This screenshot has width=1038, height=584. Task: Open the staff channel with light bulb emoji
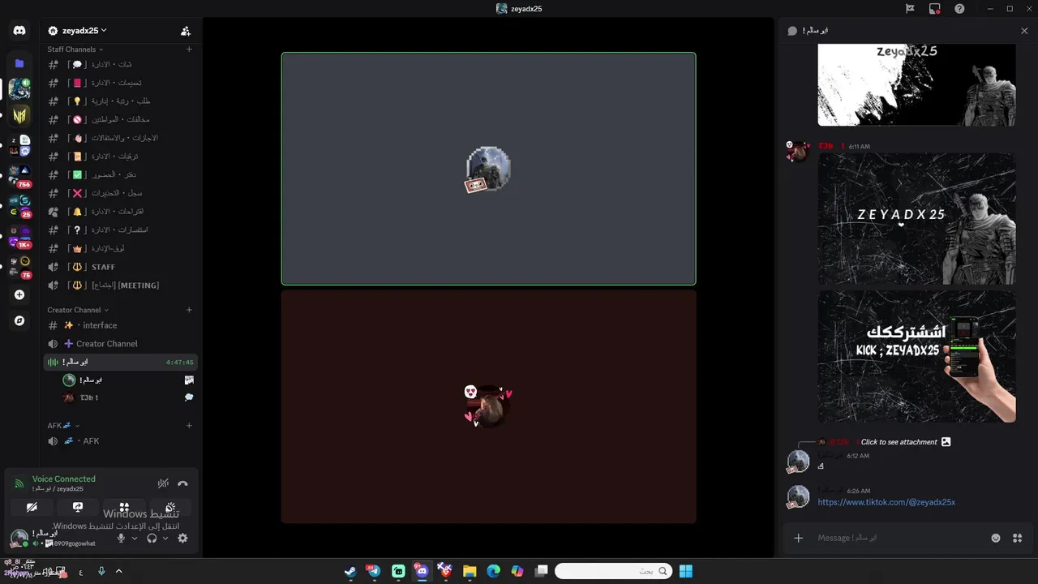click(x=120, y=101)
